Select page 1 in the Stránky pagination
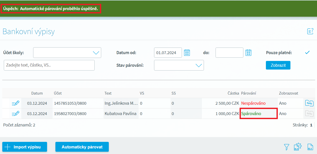This screenshot has height=154, width=317. pyautogui.click(x=311, y=125)
